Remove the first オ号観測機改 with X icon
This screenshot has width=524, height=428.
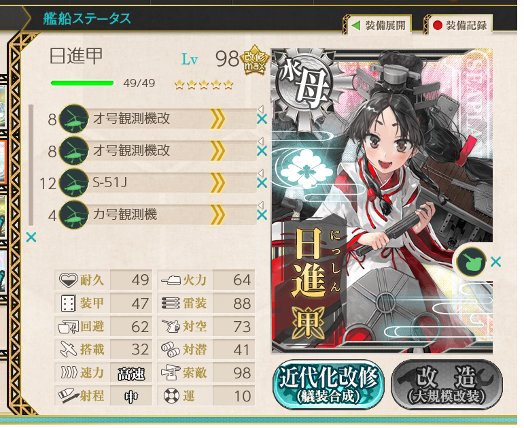(x=262, y=119)
